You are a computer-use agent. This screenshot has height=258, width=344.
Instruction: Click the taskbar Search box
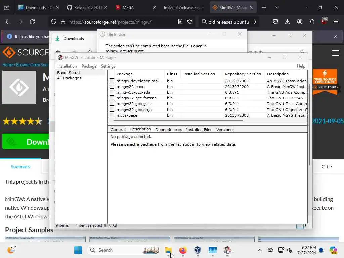point(123,250)
